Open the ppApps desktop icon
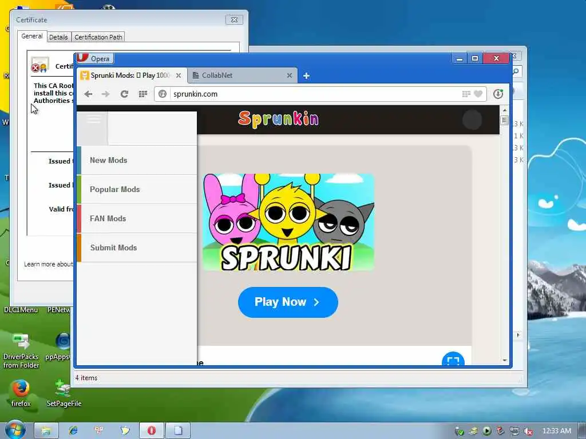This screenshot has height=439, width=586. point(60,346)
